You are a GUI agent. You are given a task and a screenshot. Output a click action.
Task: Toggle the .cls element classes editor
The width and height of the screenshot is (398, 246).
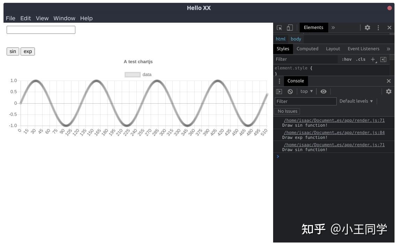[361, 59]
